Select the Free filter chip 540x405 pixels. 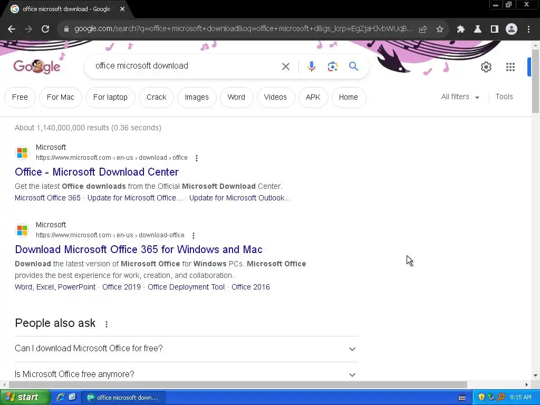click(20, 98)
